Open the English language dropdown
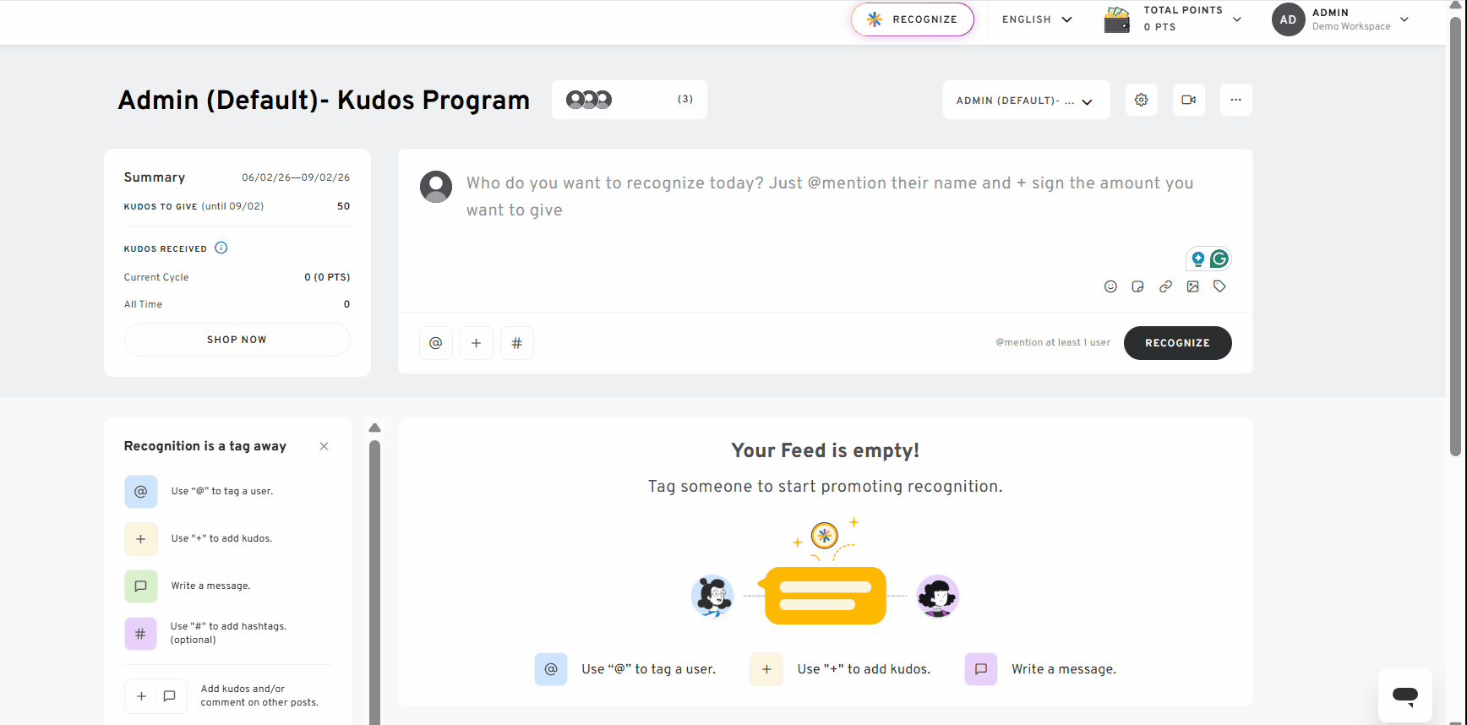 (x=1037, y=19)
